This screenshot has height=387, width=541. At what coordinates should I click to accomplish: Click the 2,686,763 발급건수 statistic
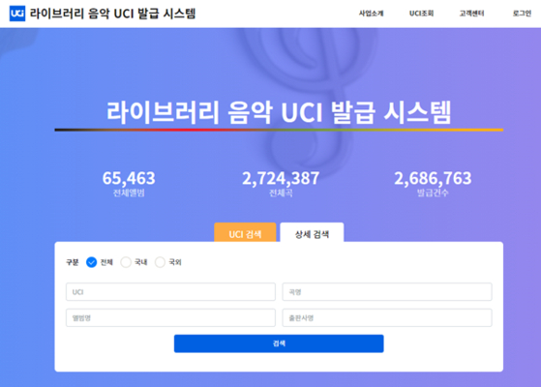(433, 184)
